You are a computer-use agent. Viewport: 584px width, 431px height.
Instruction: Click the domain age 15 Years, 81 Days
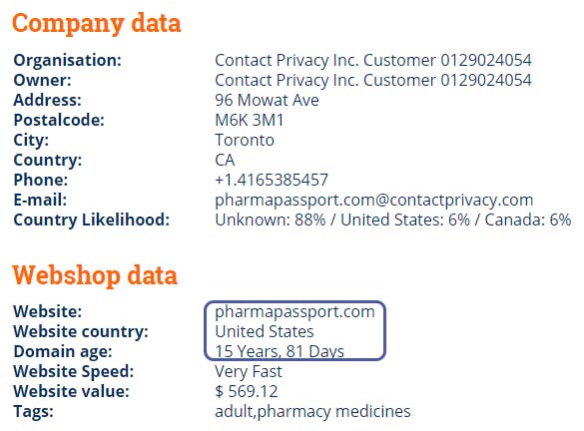click(280, 352)
